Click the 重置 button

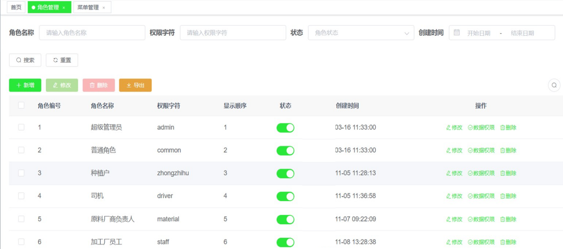62,60
